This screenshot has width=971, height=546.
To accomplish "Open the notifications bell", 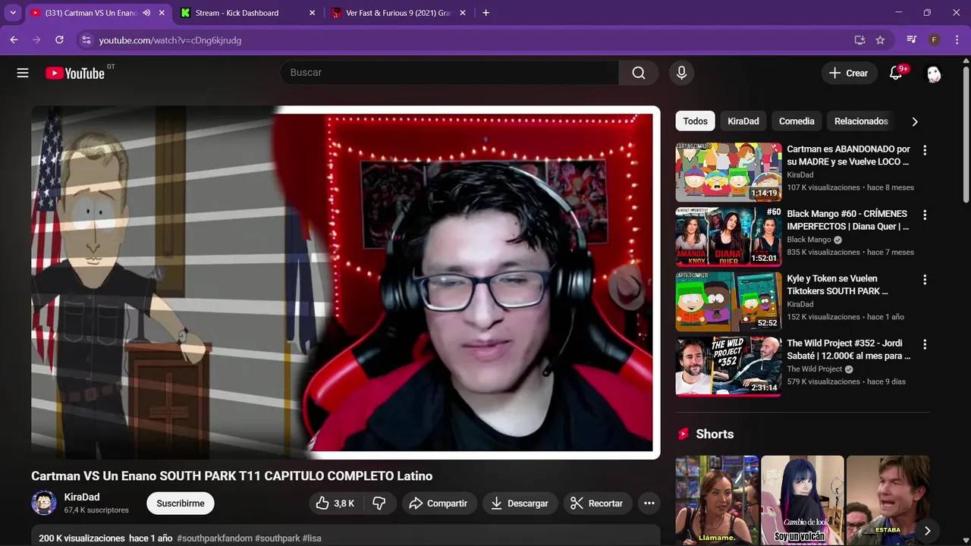I will pyautogui.click(x=896, y=73).
